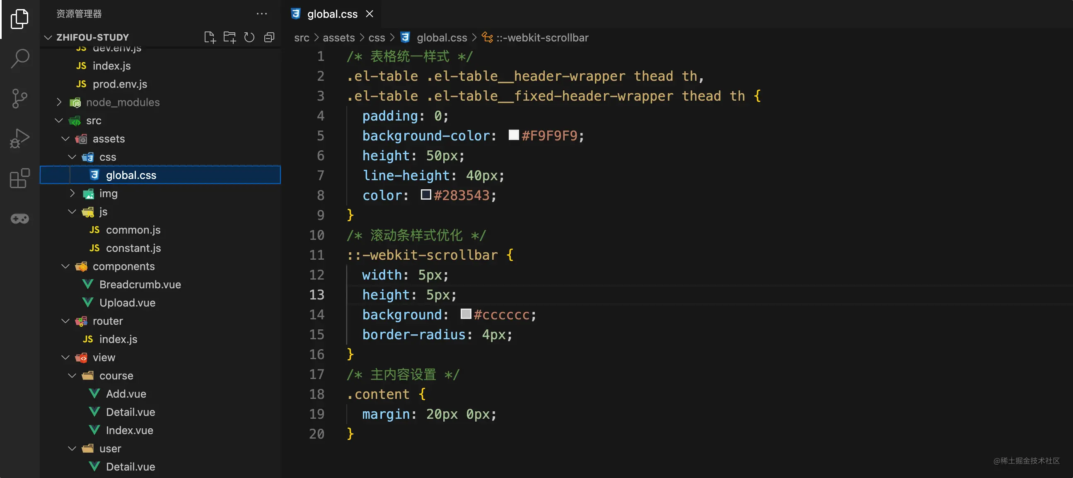Close the global.css tab
1073x478 pixels.
pyautogui.click(x=370, y=14)
